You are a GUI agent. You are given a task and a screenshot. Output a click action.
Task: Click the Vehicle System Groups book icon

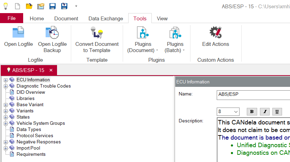tap(12, 123)
